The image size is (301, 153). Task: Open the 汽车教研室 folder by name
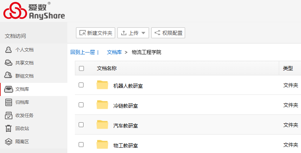(x=126, y=126)
